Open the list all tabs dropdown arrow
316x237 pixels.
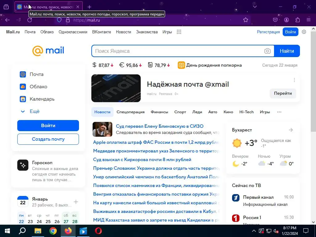tap(255, 7)
